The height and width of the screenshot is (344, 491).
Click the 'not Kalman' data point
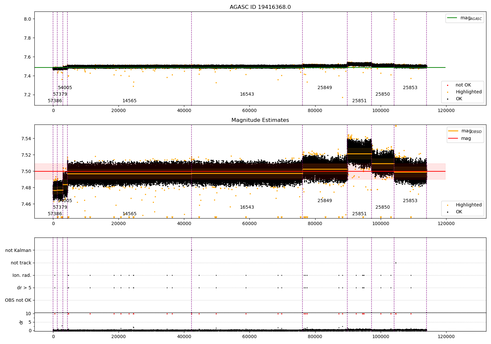point(191,250)
